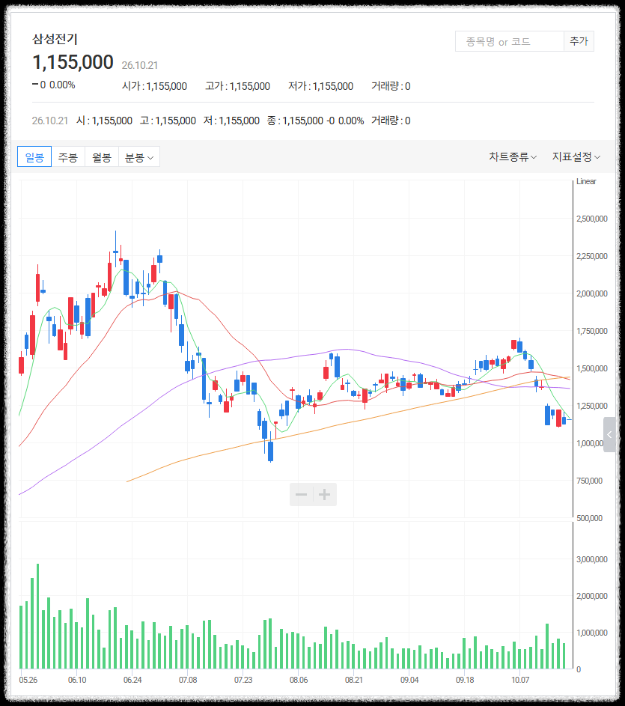Image resolution: width=625 pixels, height=706 pixels.
Task: Select the 일봉 daily chart tab
Action: (34, 156)
